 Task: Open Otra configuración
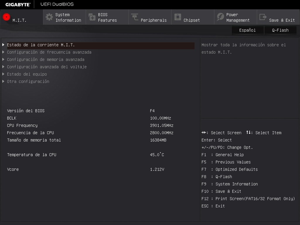pyautogui.click(x=28, y=81)
